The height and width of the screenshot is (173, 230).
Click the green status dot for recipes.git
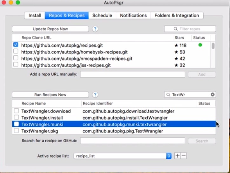(x=200, y=45)
